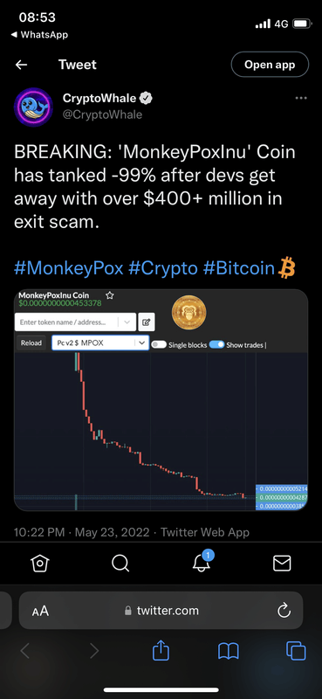Screen dimensions: 322x699
Task: Open Safari bookmarks book icon
Action: [x=229, y=651]
